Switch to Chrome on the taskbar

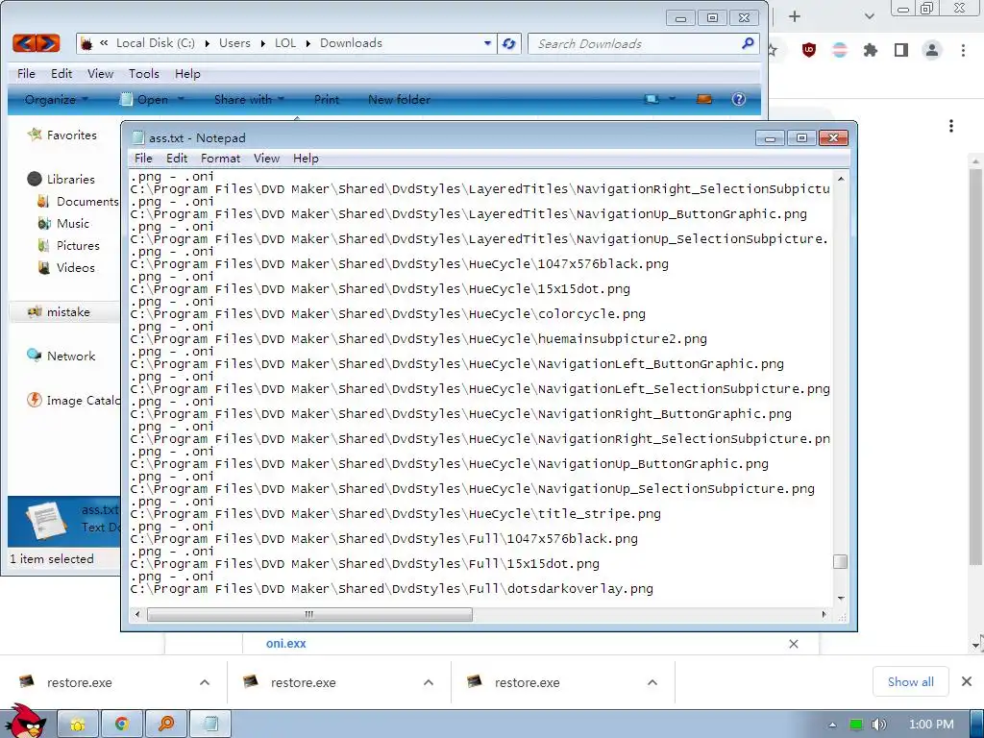coord(122,725)
